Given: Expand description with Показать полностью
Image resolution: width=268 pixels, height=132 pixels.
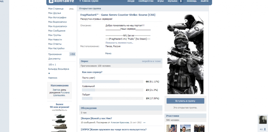Looking at the screenshot, I should pyautogui.click(x=119, y=43).
